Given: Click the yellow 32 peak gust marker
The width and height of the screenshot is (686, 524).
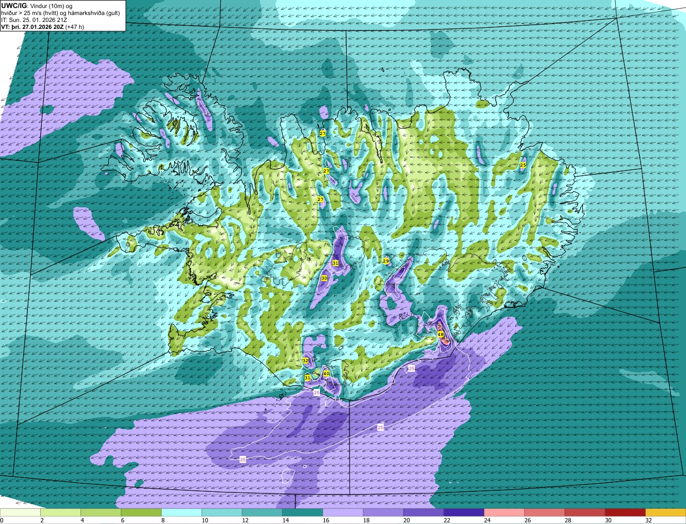Looking at the screenshot, I should (x=305, y=361).
